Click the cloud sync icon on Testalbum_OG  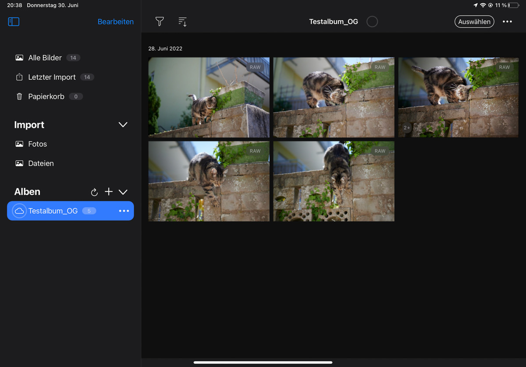pos(19,211)
